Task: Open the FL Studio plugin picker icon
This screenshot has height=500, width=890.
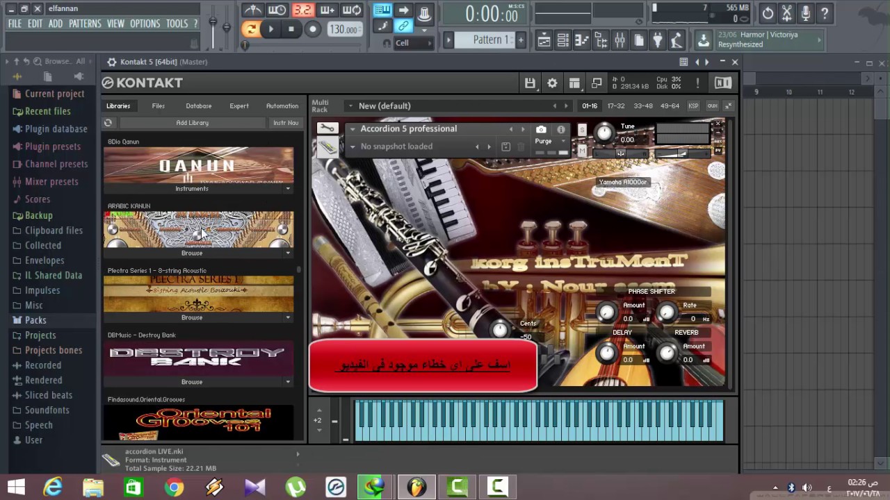Action: pyautogui.click(x=658, y=40)
